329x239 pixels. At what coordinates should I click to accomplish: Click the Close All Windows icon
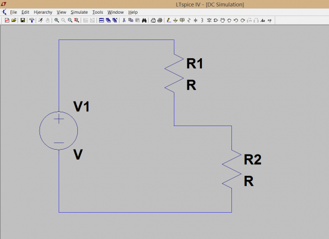pos(115,20)
